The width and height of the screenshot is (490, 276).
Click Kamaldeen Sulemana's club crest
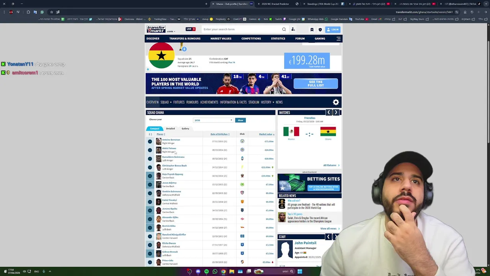[242, 158]
